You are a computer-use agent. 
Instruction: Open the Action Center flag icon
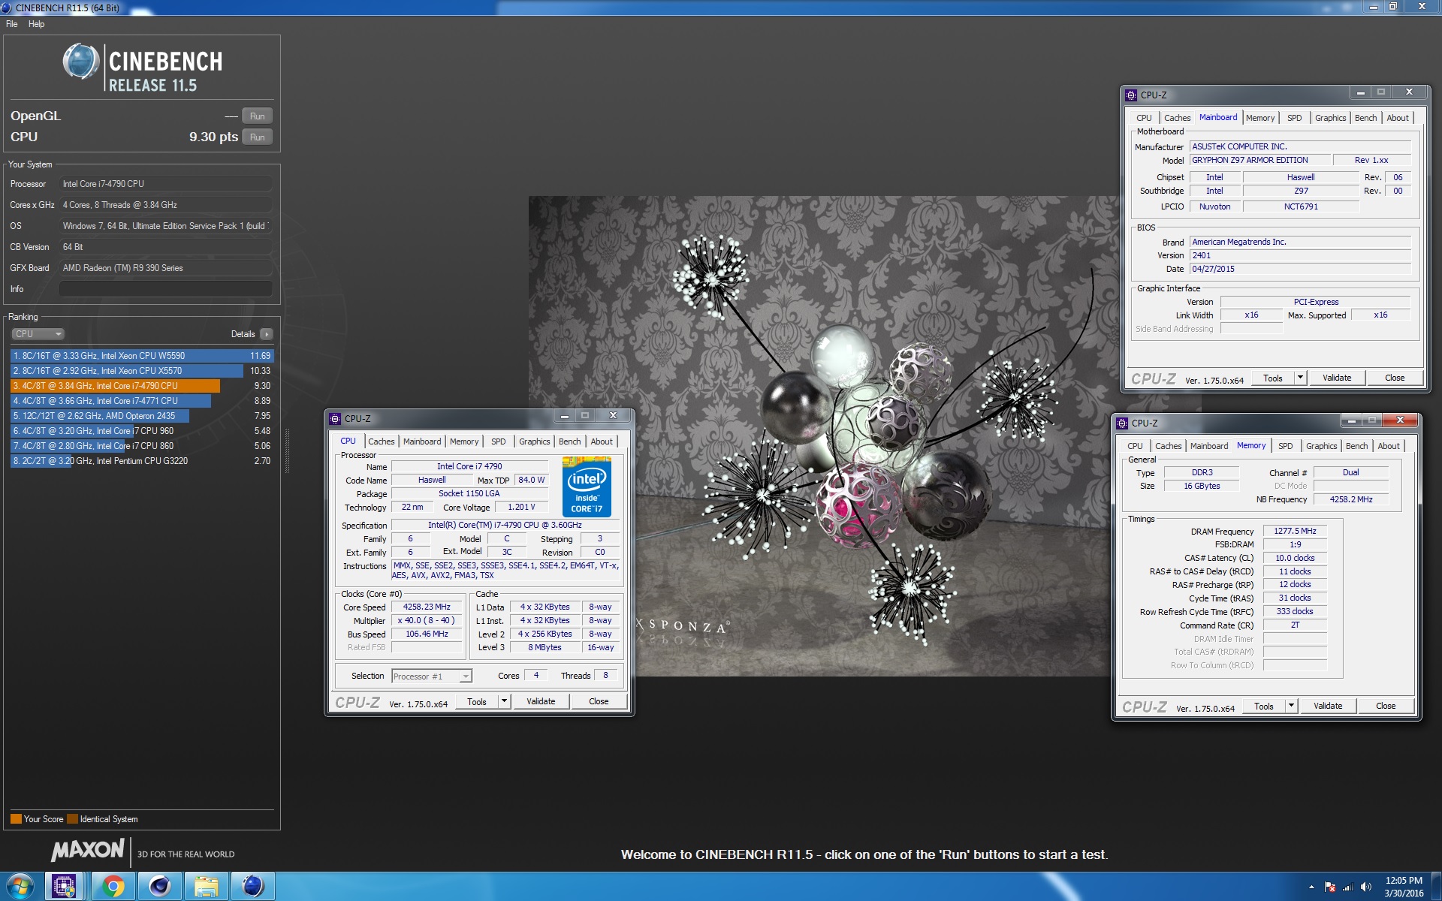pyautogui.click(x=1330, y=887)
